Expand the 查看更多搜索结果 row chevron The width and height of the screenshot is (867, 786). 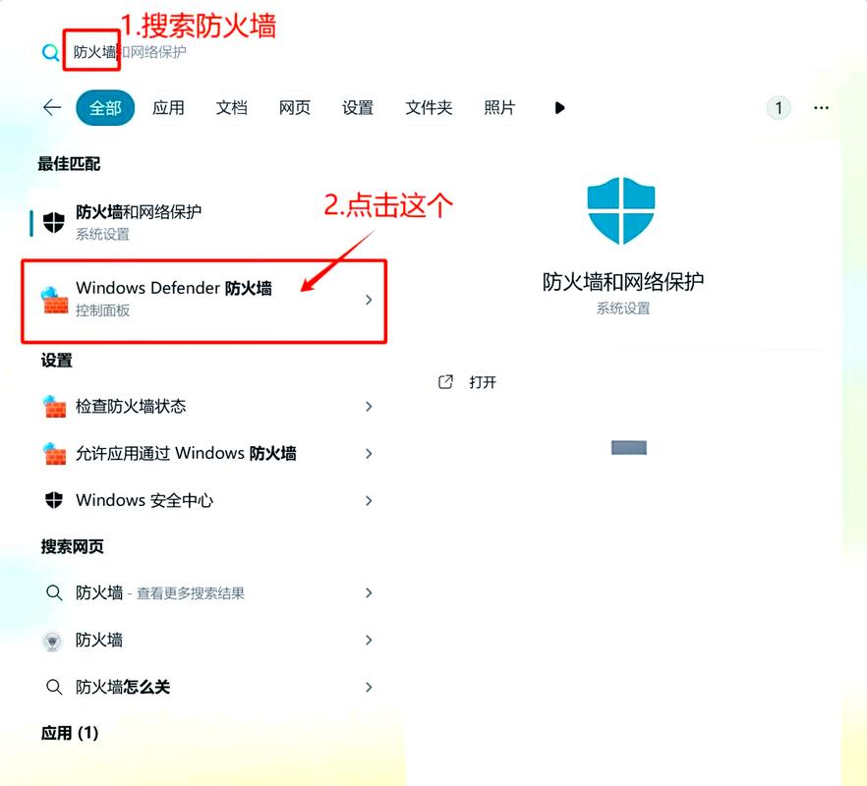[x=369, y=593]
